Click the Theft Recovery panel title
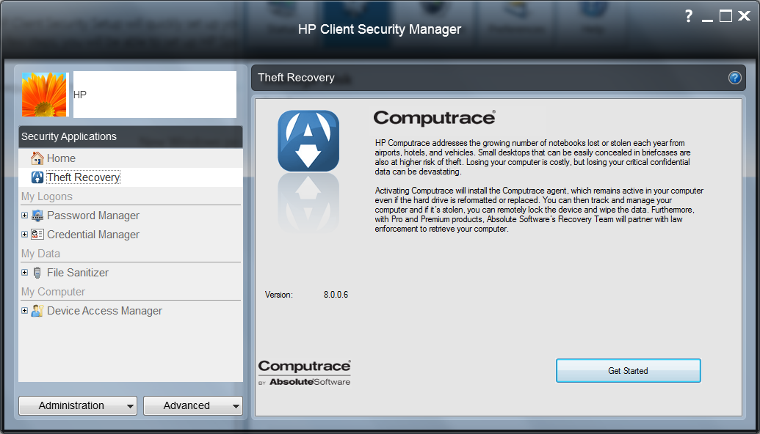This screenshot has width=760, height=434. tap(296, 78)
